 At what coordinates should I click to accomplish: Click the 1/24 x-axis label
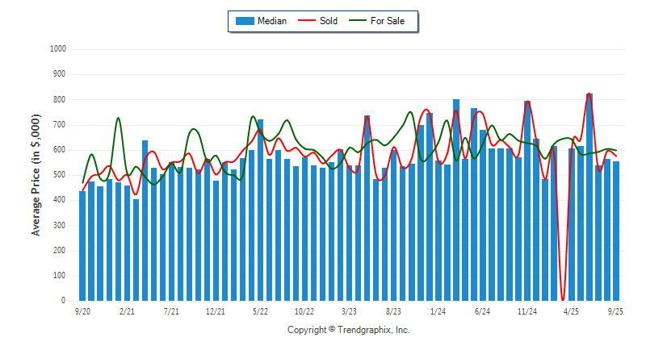[x=438, y=310]
